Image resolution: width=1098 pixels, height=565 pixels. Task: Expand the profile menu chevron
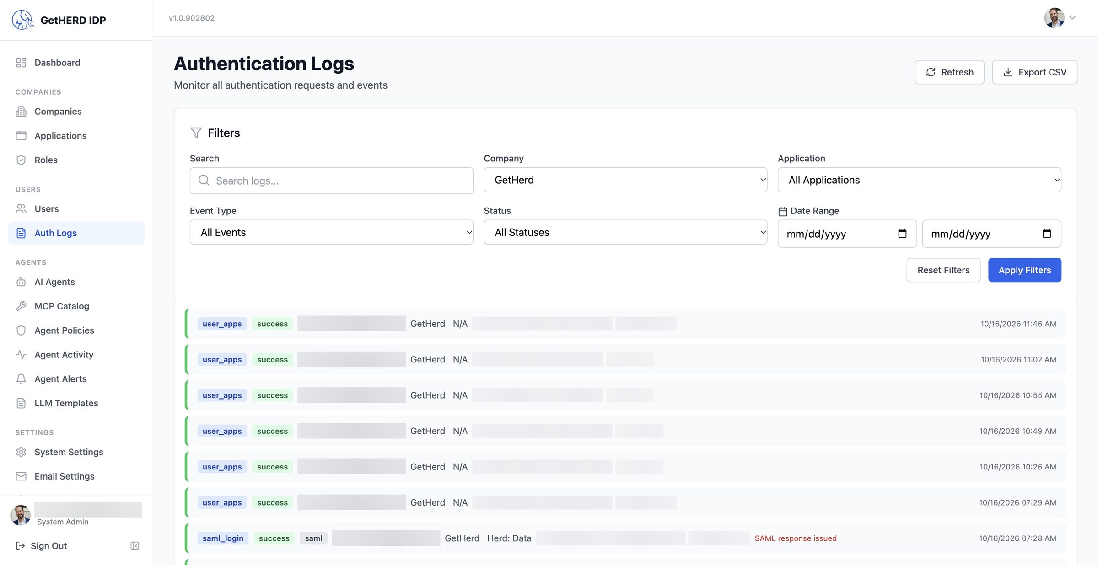(x=1072, y=18)
